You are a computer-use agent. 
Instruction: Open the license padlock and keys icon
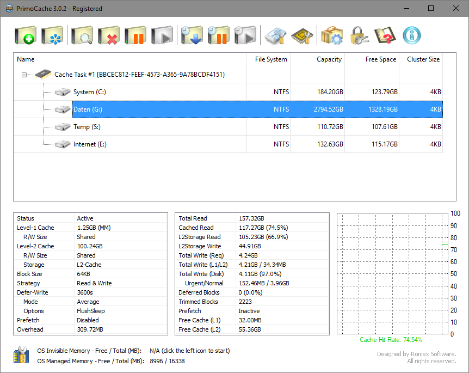(x=359, y=35)
